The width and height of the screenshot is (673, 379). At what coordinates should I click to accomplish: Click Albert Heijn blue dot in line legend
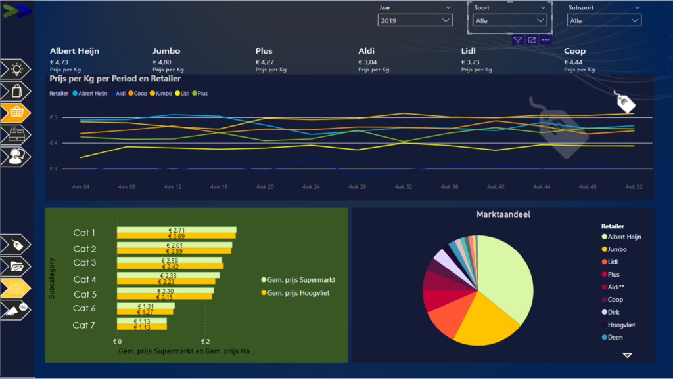pos(75,93)
